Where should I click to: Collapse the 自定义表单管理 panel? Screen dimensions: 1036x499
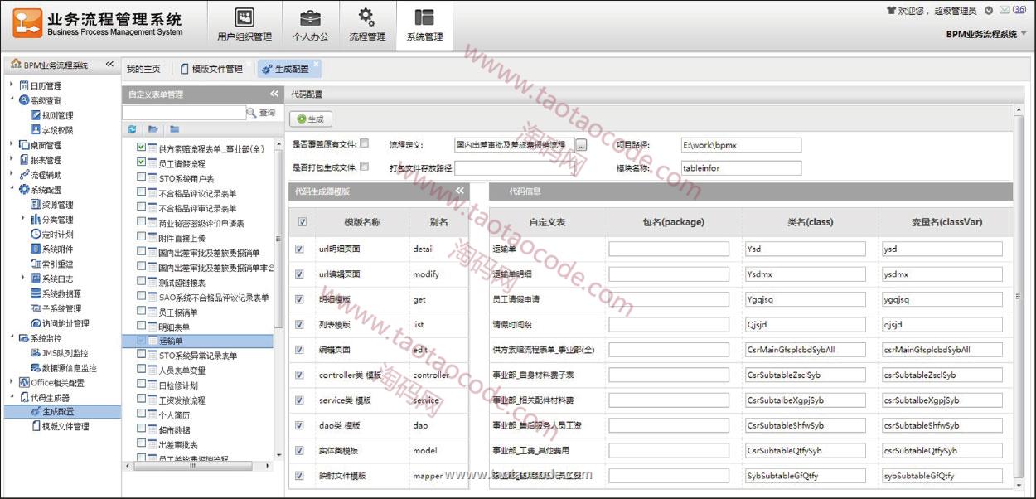[x=274, y=94]
